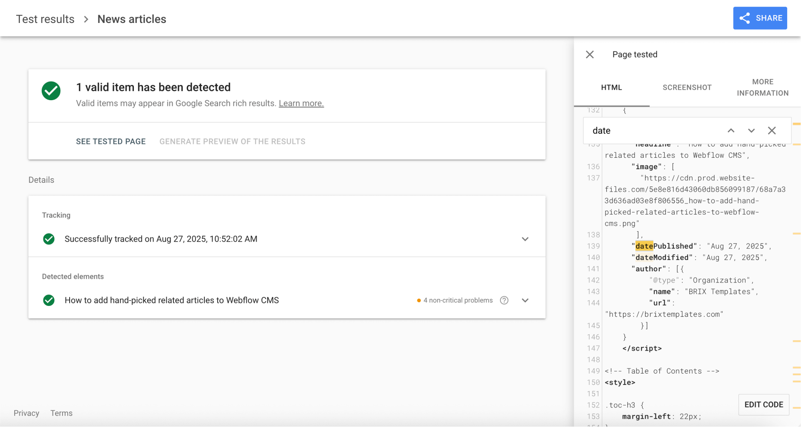Click the 'Successfully tracked on Aug 27' text

coord(161,239)
